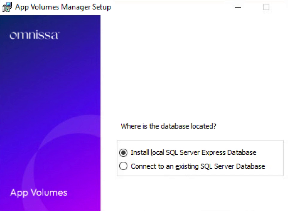
Task: Select Install local SQL Server Express Database radio
Action: click(x=123, y=153)
